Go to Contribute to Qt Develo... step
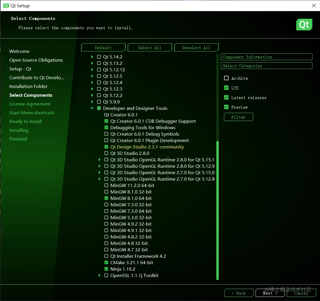Screen dimensions: 320x301 tap(37, 78)
